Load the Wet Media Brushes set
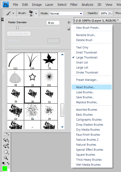The image size is (121, 172). point(88,165)
